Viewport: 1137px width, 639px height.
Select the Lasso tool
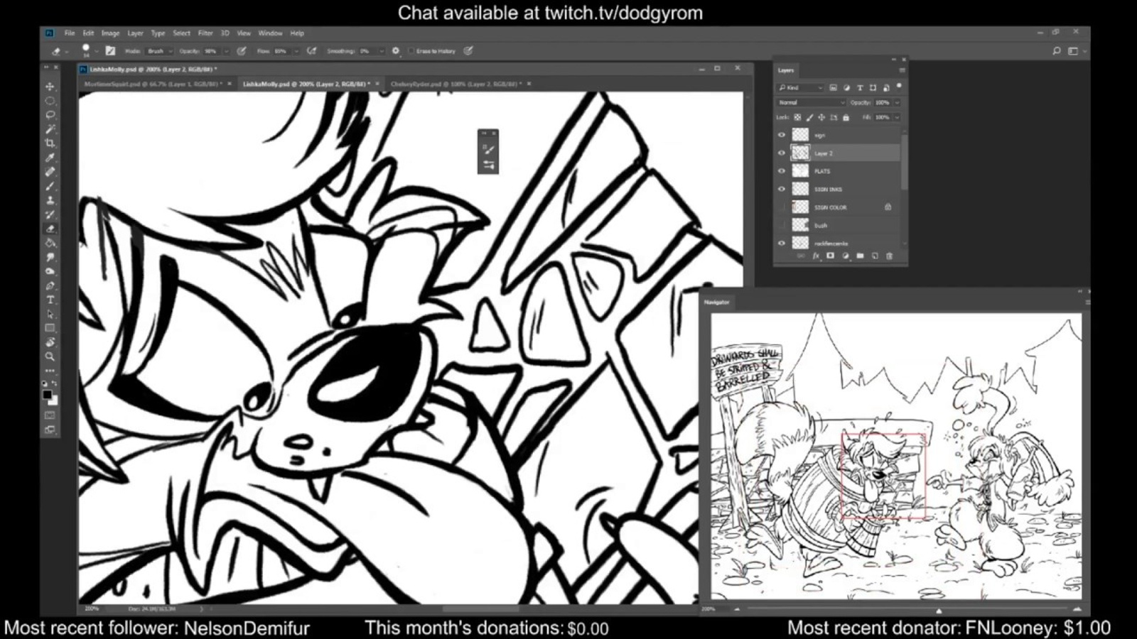coord(50,115)
